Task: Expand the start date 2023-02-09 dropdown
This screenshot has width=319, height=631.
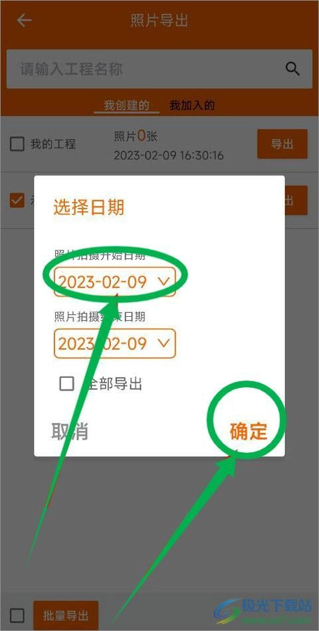Action: click(115, 282)
